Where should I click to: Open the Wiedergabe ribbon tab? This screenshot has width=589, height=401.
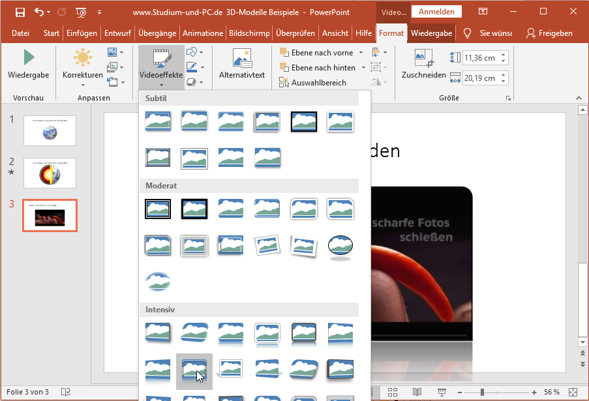[431, 33]
